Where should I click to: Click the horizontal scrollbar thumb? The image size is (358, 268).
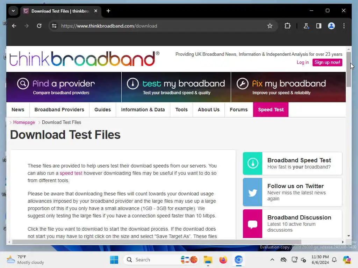157,242
